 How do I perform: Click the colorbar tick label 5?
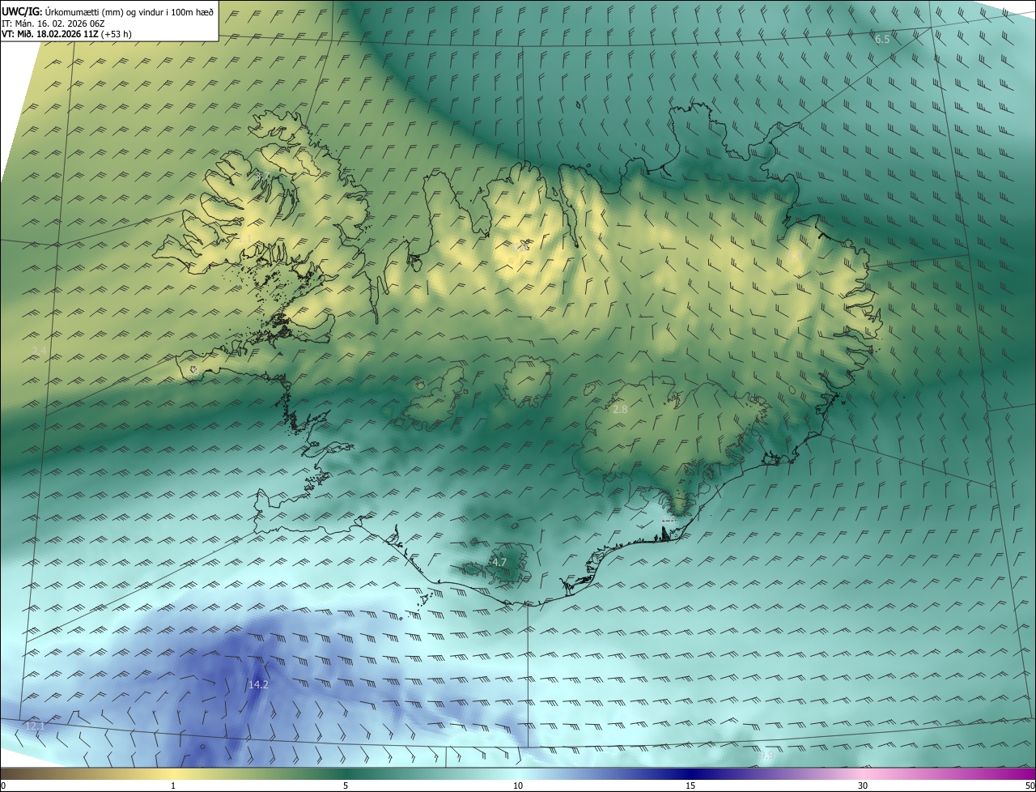(x=346, y=786)
